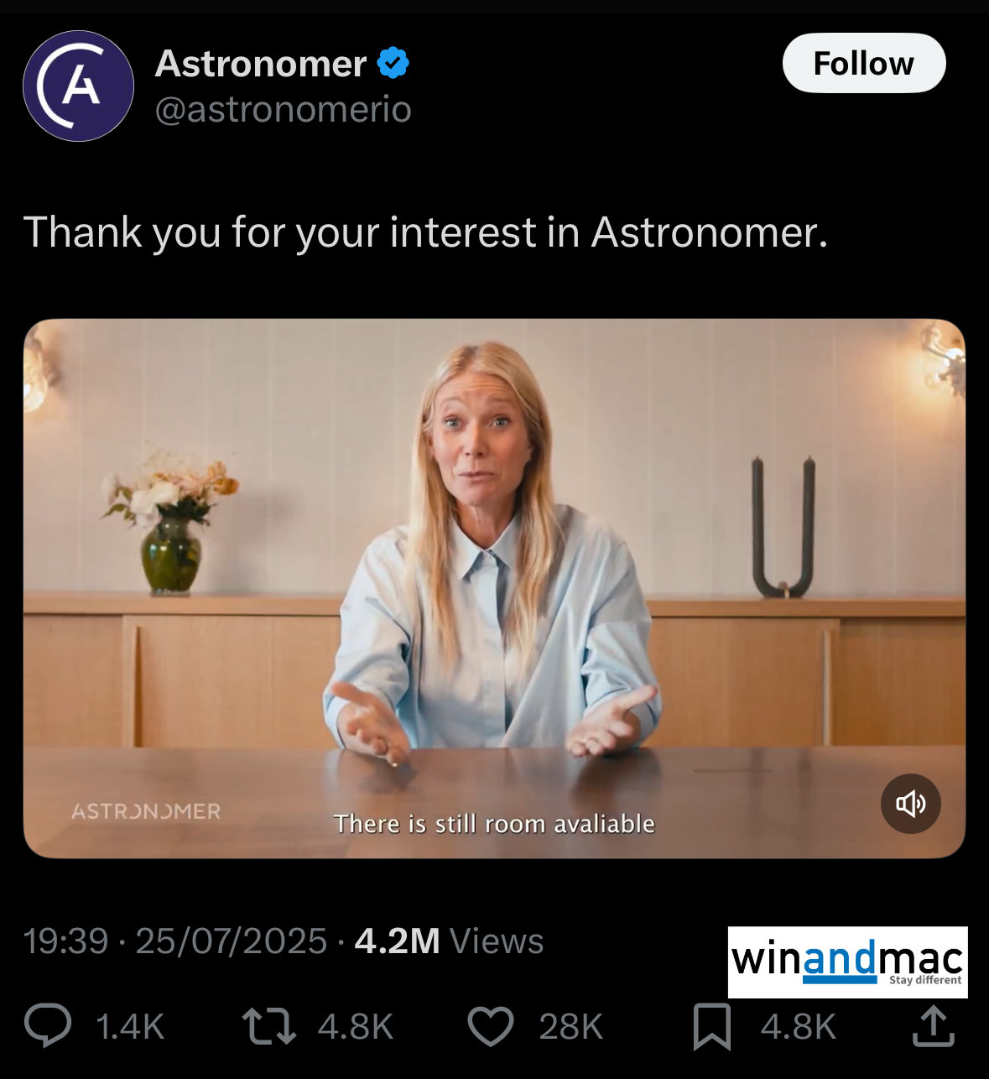989x1079 pixels.
Task: Click the ASTRONOMER logo in video
Action: (x=146, y=811)
